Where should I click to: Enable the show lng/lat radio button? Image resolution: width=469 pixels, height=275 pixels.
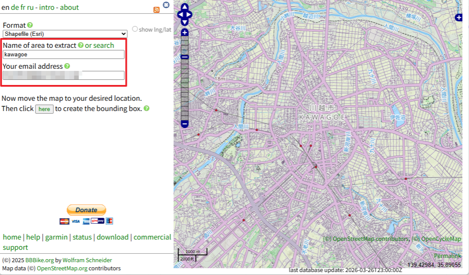[135, 29]
